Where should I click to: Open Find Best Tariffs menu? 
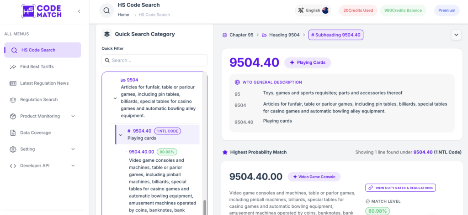pyautogui.click(x=37, y=67)
